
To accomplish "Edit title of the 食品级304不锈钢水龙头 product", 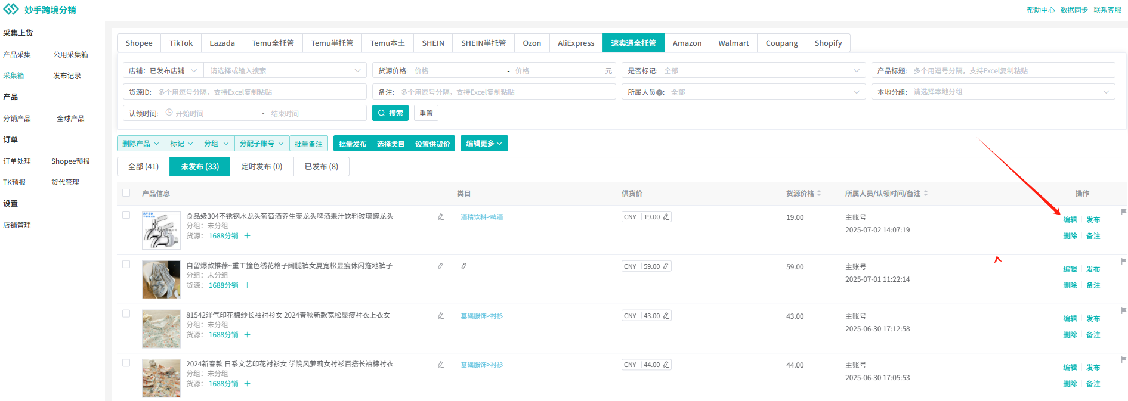I will [440, 217].
